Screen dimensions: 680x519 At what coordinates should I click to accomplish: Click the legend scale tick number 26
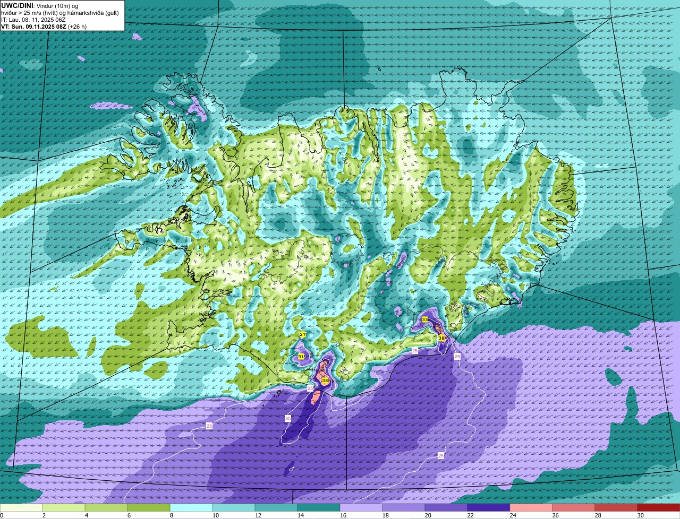coord(555,515)
